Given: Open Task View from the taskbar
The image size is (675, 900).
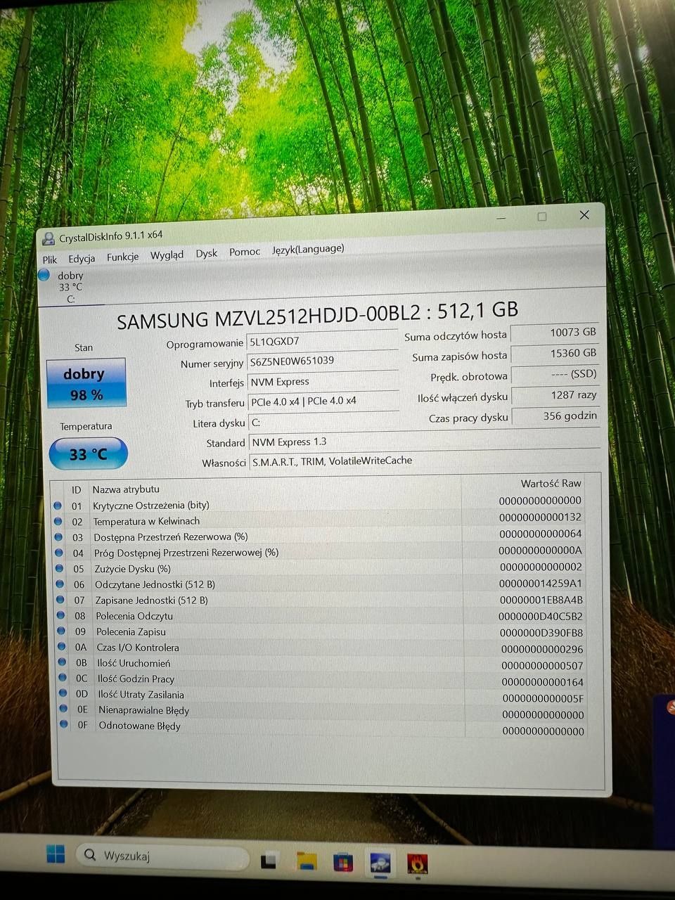Looking at the screenshot, I should [x=269, y=860].
